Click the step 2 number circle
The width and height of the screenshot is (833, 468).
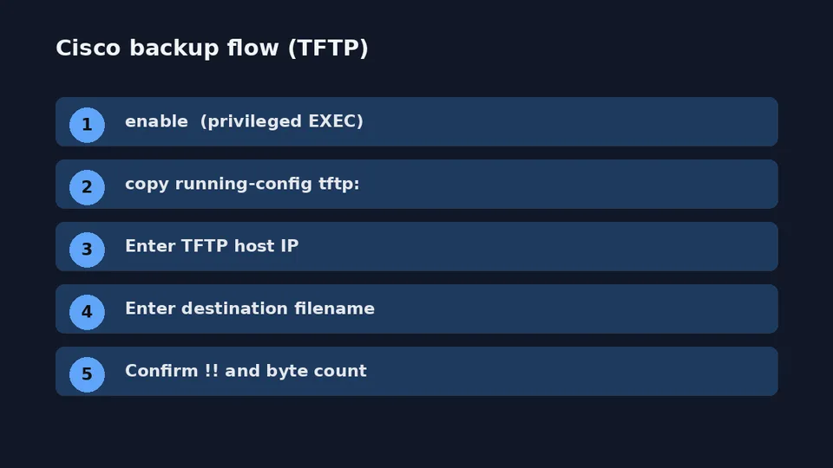(87, 187)
